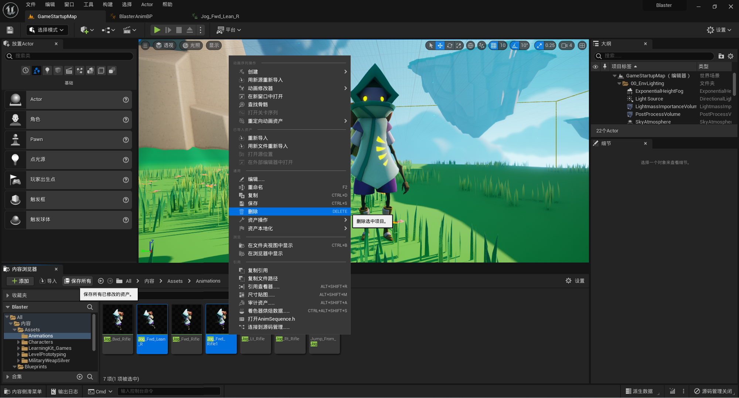739x398 pixels.
Task: Select the translate move gizmo tool
Action: pyautogui.click(x=440, y=45)
